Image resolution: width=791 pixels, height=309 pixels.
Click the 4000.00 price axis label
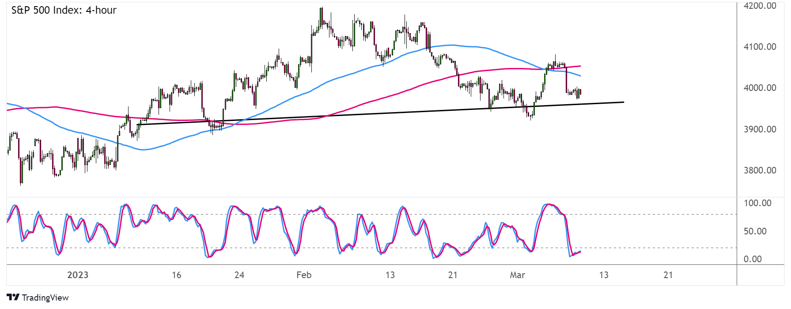[x=760, y=88]
